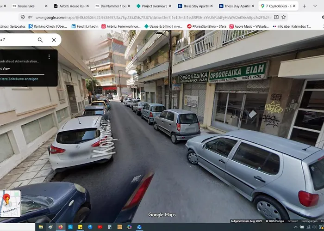Expand the list-all-tabs chevron

(x=315, y=6)
